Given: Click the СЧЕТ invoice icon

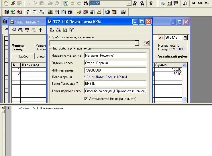Looking at the screenshot, I should pyautogui.click(x=28, y=12).
